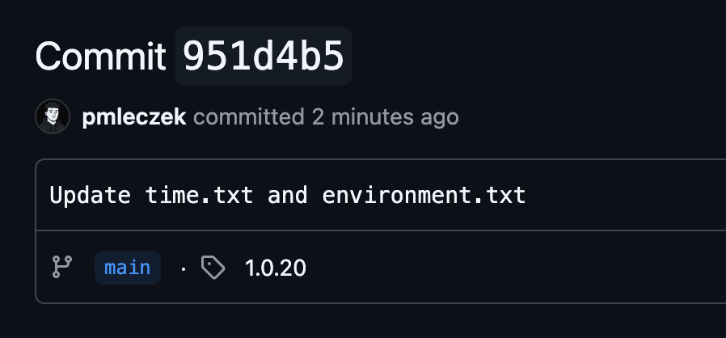Viewport: 726px width, 338px height.
Task: Click the git branch icon
Action: [x=62, y=267]
